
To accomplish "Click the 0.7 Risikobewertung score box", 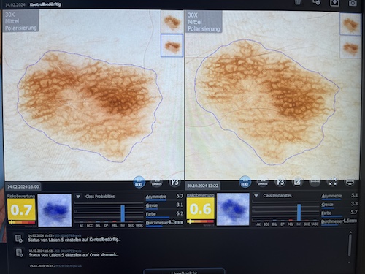I will pyautogui.click(x=21, y=210).
